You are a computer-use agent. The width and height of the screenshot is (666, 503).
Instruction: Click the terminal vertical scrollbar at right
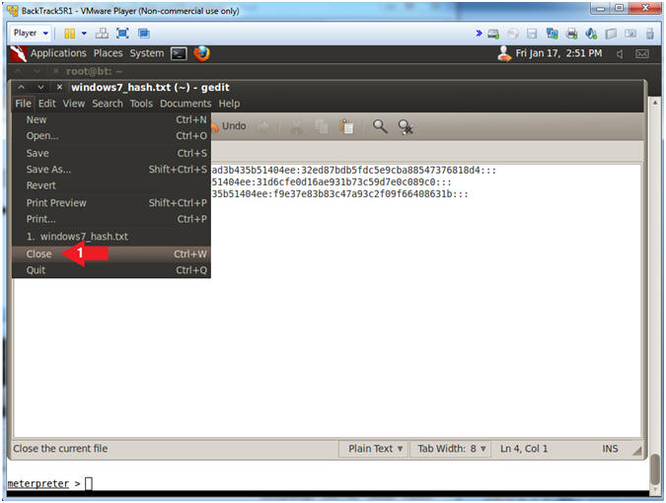pyautogui.click(x=655, y=297)
